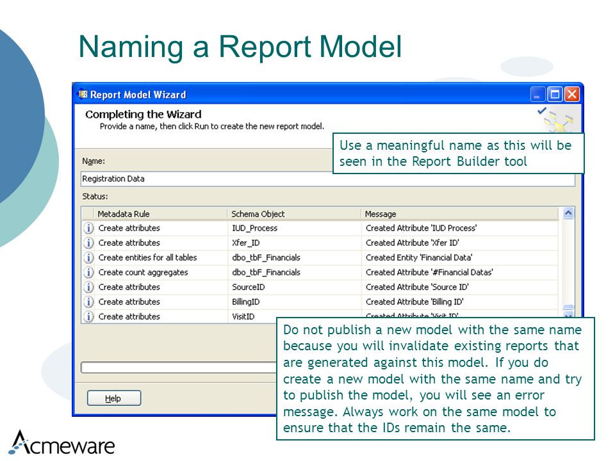Image resolution: width=615 pixels, height=461 pixels.
Task: Select the 'BillingID' schema object cell
Action: [245, 302]
